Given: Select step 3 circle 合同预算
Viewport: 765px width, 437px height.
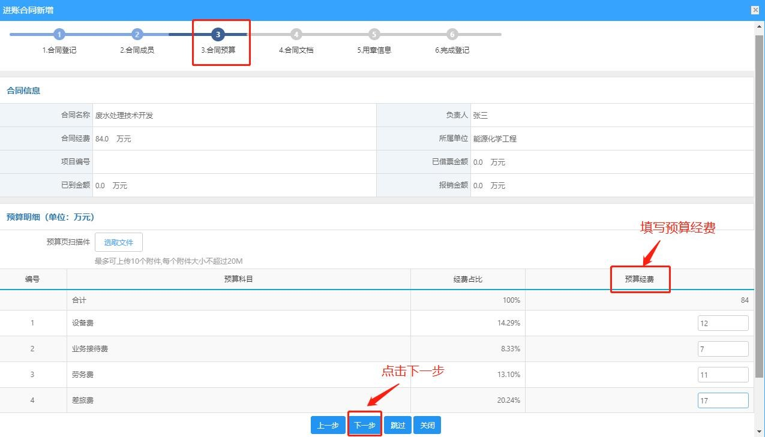Looking at the screenshot, I should click(218, 34).
